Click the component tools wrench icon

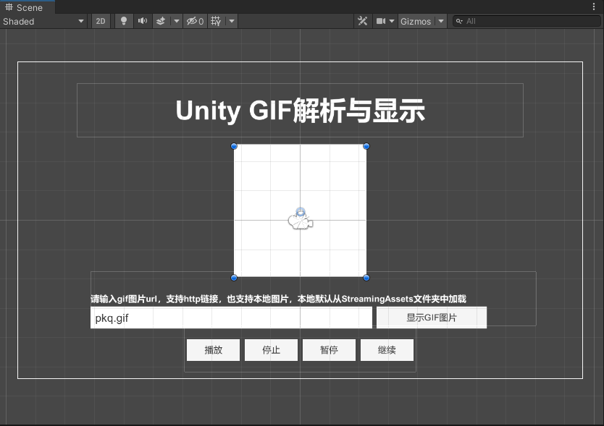tap(362, 21)
